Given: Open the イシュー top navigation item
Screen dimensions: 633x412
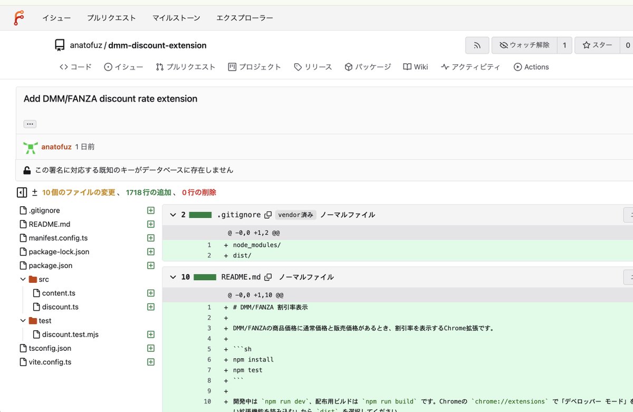Looking at the screenshot, I should tap(56, 18).
